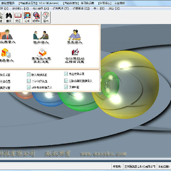Click the 退出 exit toolbar icon

(x=46, y=17)
